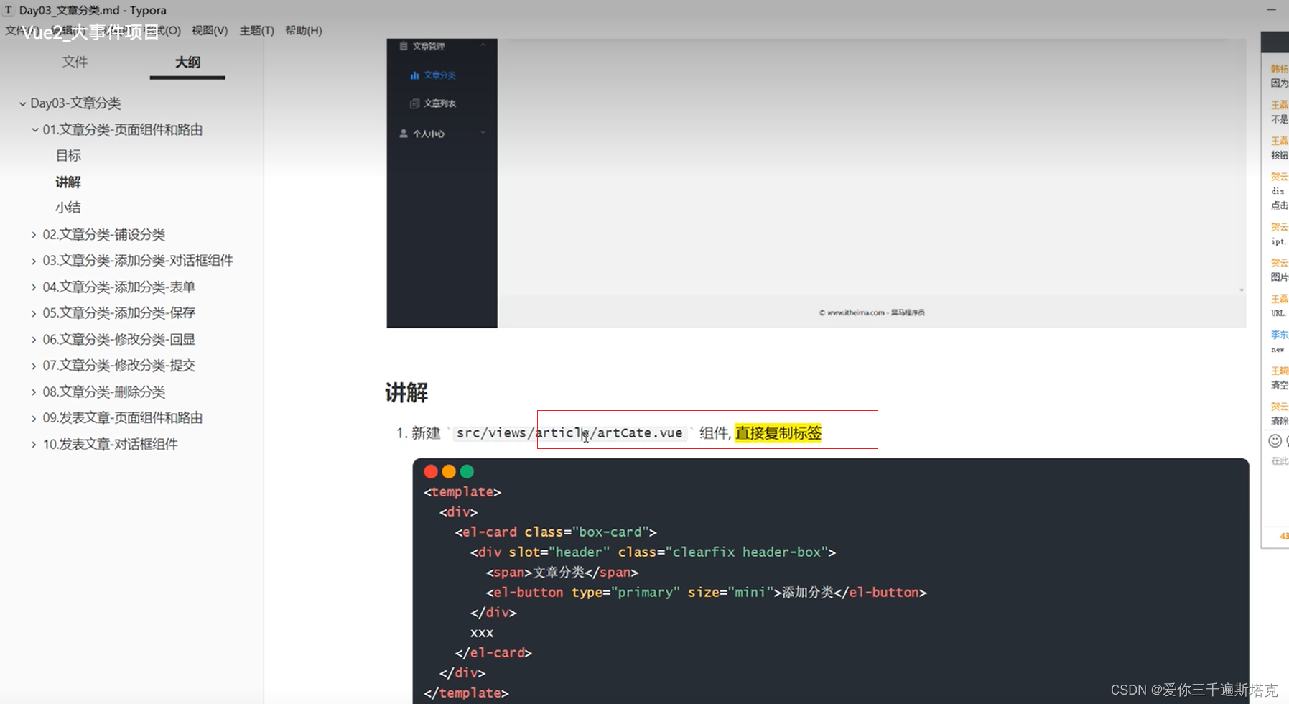Expand the 10.发表文章-对话框组件 section
The height and width of the screenshot is (704, 1289).
coord(34,445)
